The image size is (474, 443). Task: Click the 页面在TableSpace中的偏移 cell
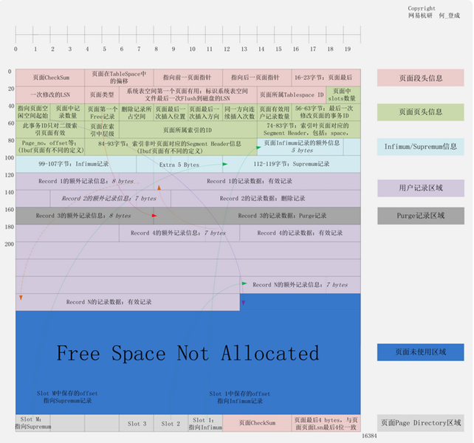pyautogui.click(x=119, y=78)
